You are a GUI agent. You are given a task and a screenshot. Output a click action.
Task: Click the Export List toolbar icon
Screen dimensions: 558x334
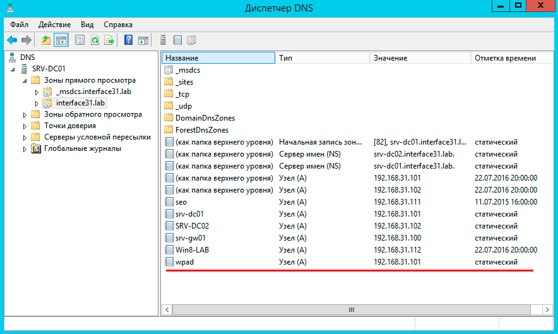click(109, 40)
